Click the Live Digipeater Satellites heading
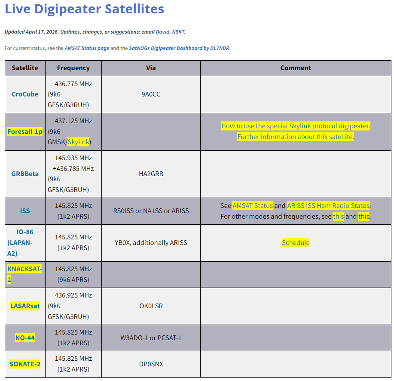Image resolution: width=394 pixels, height=381 pixels. 84,9
